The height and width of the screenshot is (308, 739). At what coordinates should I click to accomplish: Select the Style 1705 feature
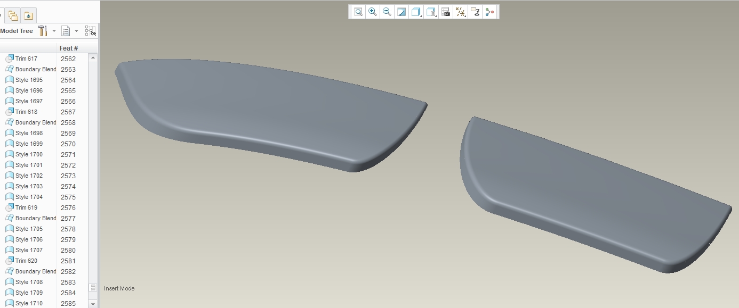pyautogui.click(x=29, y=229)
